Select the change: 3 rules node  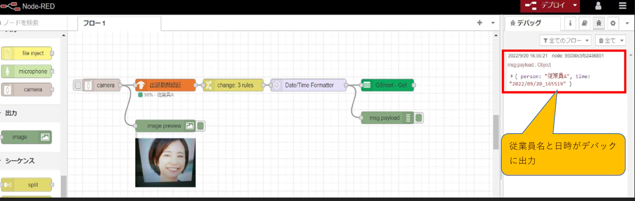tap(233, 85)
